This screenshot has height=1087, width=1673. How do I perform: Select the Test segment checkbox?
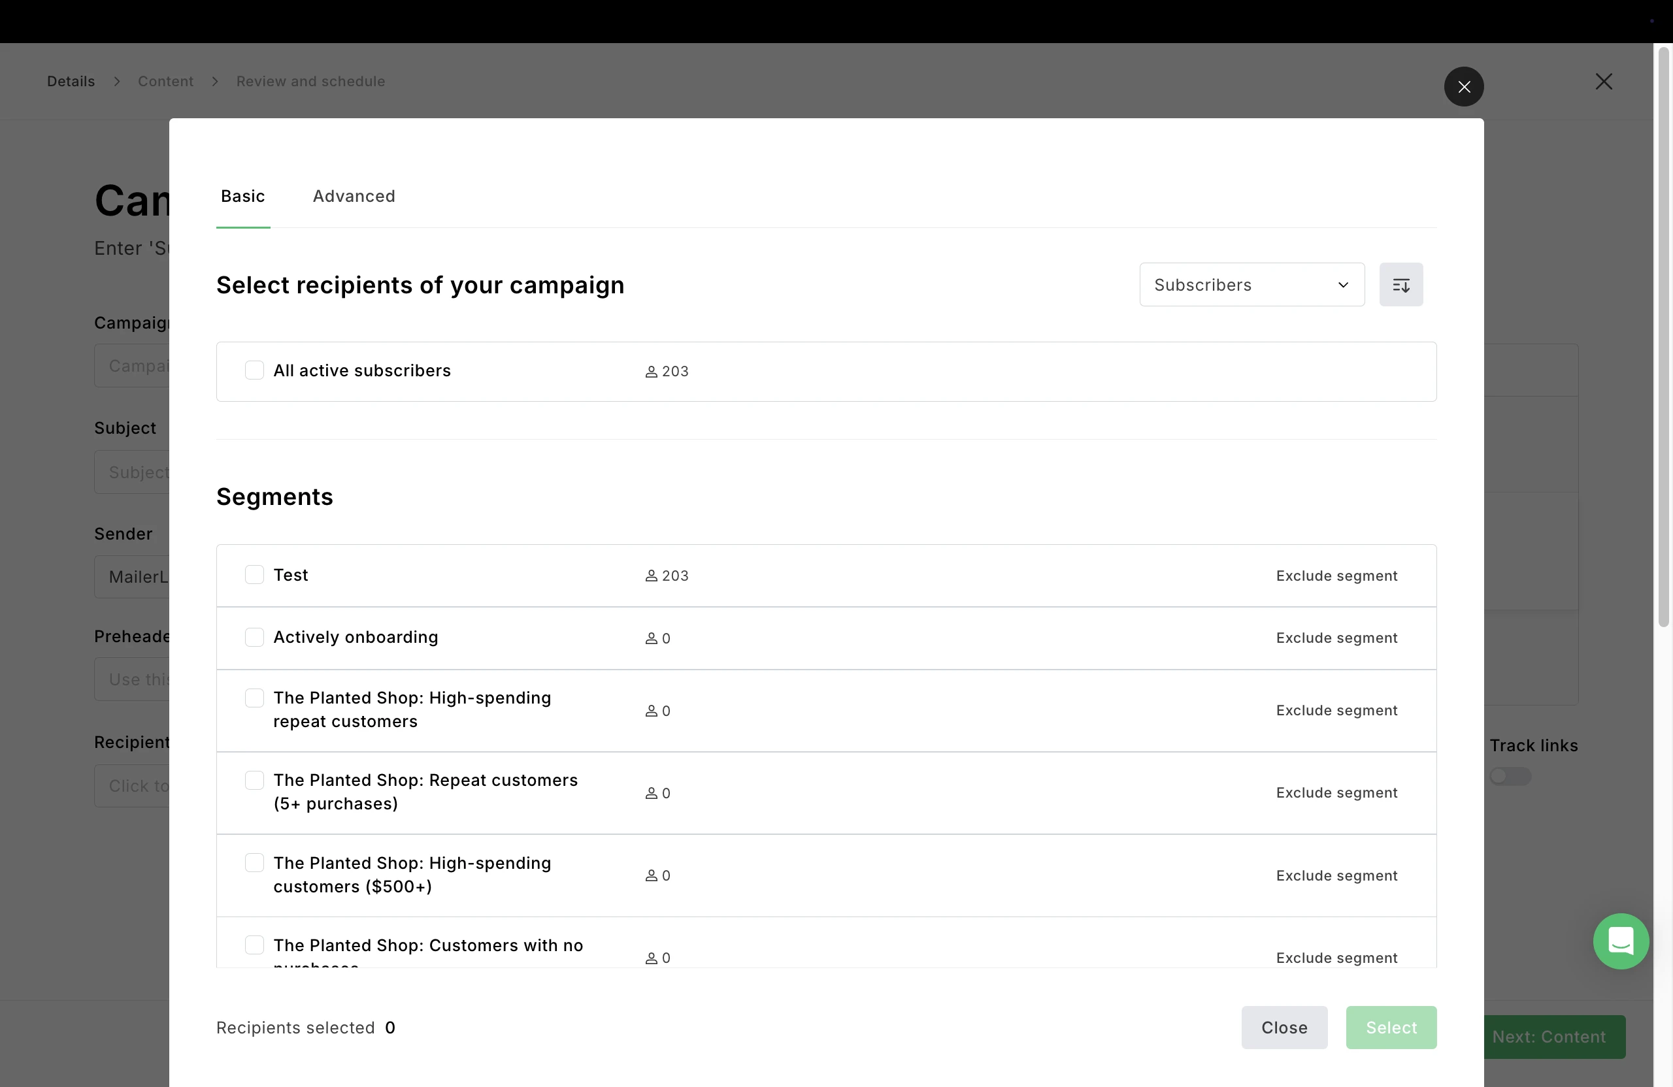coord(254,575)
